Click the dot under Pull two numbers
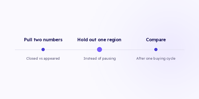This screenshot has width=199, height=99. coord(43,50)
